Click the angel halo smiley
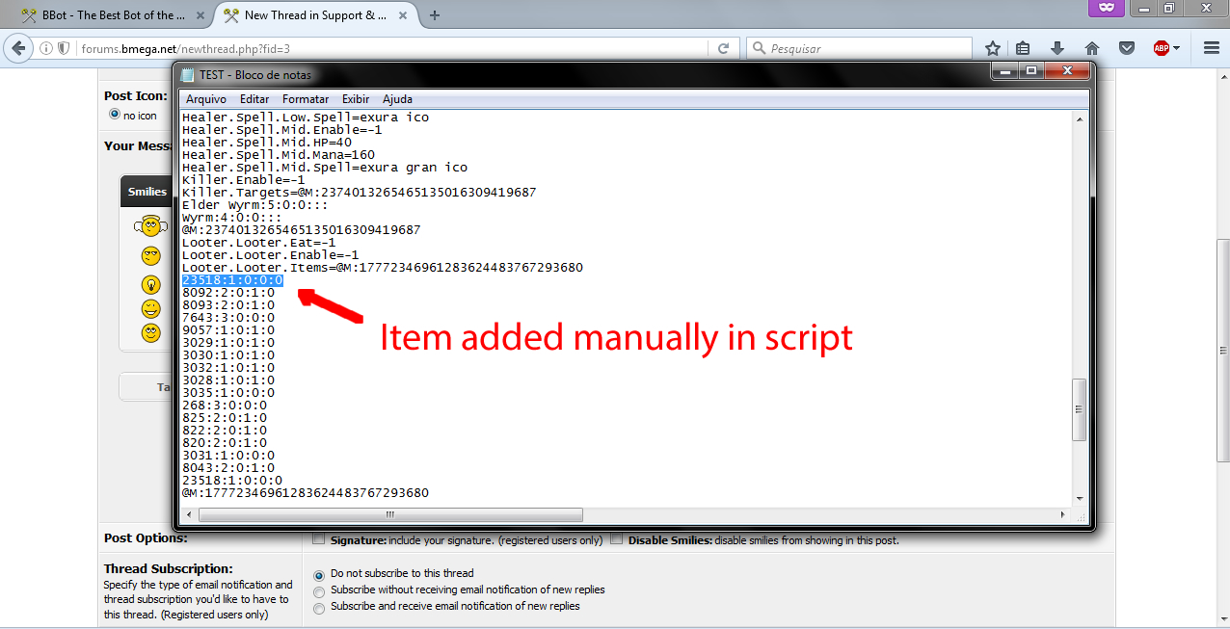The height and width of the screenshot is (629, 1230). (149, 227)
